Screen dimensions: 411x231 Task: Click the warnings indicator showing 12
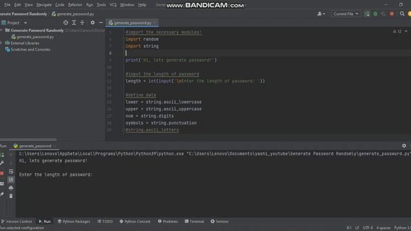(397, 31)
